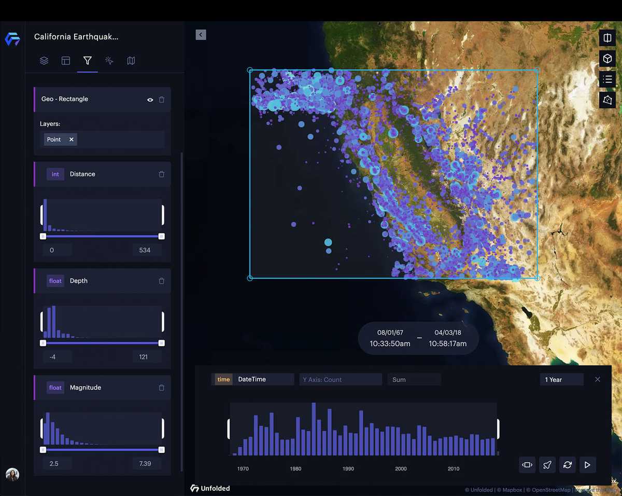The width and height of the screenshot is (622, 496).
Task: Collapse the side panel with arrow
Action: [201, 35]
